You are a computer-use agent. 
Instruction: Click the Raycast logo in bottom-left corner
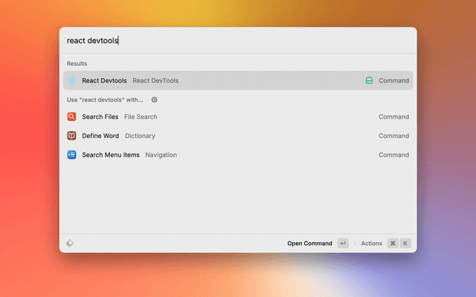(70, 243)
